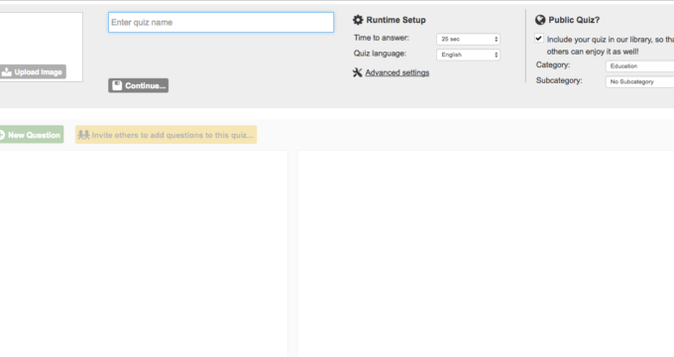Click the Upload Image button
Screen dimensions: 674x357
click(33, 71)
